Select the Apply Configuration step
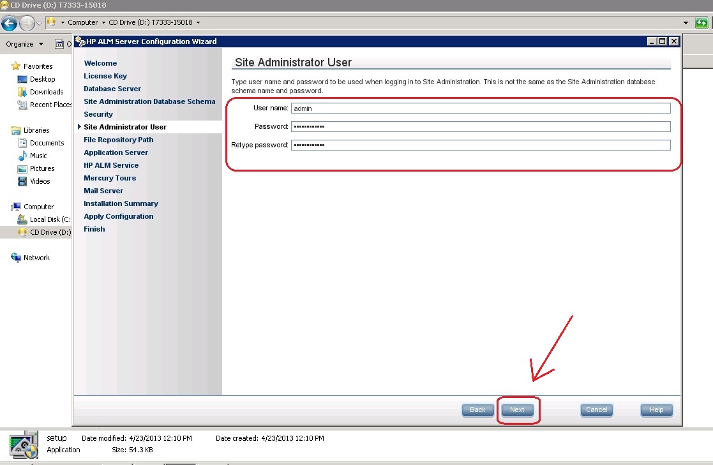The height and width of the screenshot is (465, 713). tap(118, 216)
